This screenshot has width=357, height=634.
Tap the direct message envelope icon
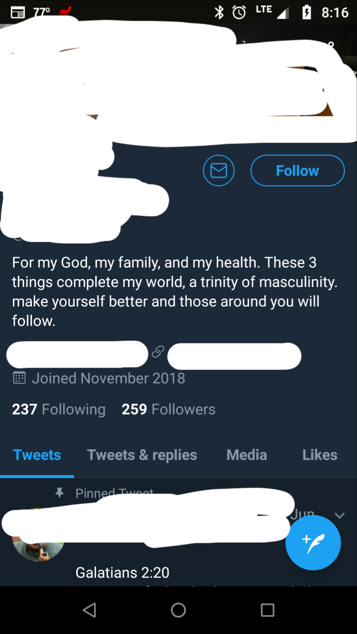[x=219, y=171]
